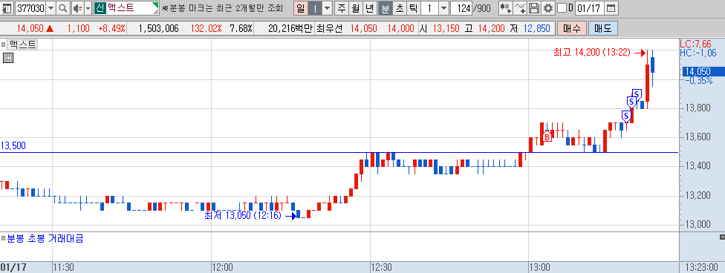Viewport: 725px width, 273px height.
Task: Click the 매수 buy button
Action: tap(571, 29)
